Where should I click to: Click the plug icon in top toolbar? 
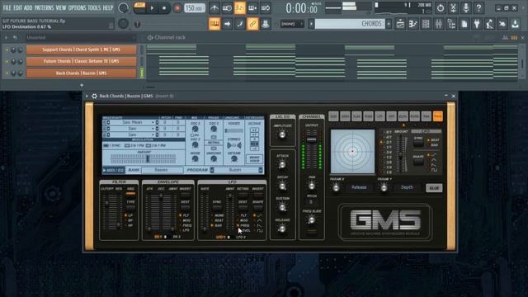coord(477,24)
